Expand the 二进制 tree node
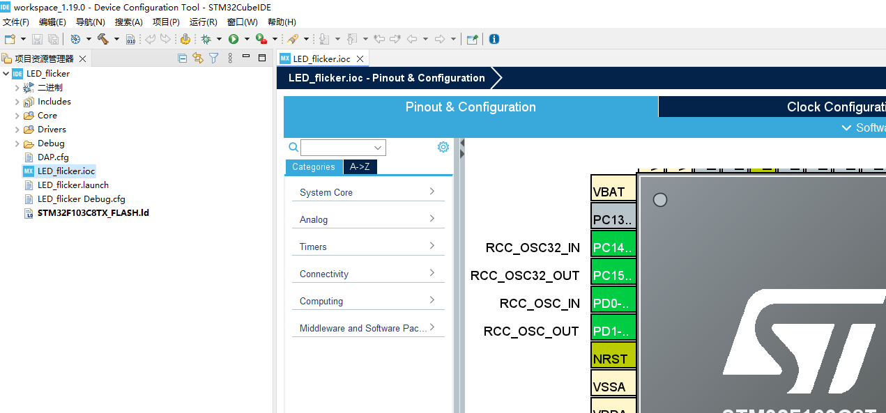The width and height of the screenshot is (886, 413). tap(17, 88)
